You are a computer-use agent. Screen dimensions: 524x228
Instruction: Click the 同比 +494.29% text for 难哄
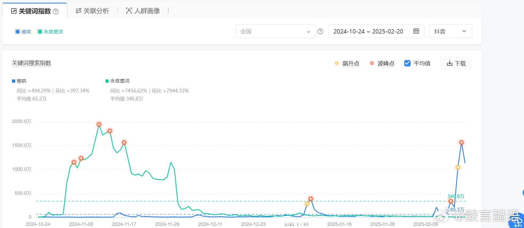tap(34, 91)
